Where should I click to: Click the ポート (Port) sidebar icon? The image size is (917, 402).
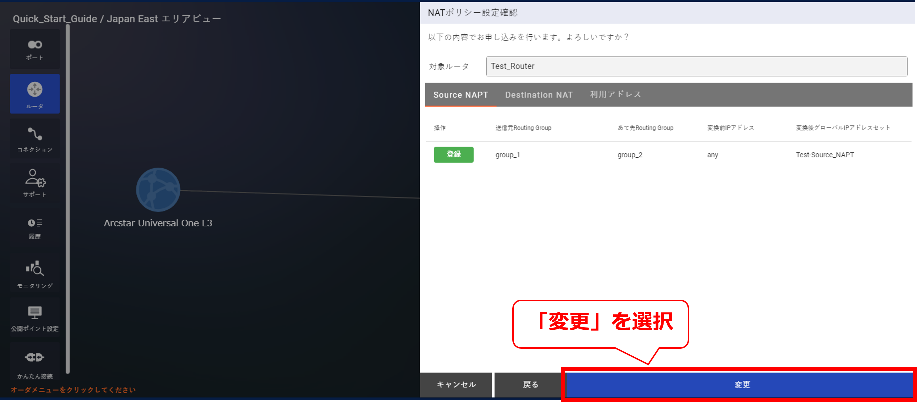pos(35,49)
